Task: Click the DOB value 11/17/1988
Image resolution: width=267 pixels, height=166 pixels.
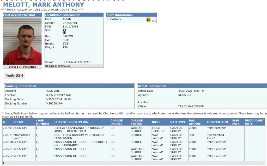Action: (70, 27)
